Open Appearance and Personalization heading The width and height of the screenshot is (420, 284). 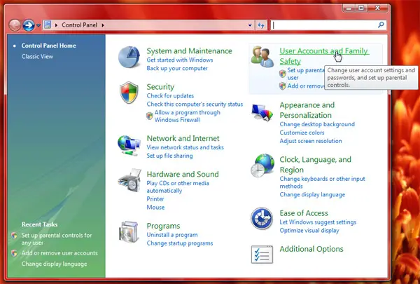point(307,110)
